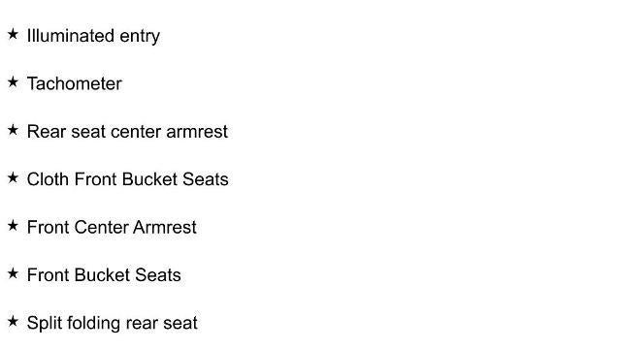Click the Split folding rear seat text
621x349 pixels.
[113, 323]
